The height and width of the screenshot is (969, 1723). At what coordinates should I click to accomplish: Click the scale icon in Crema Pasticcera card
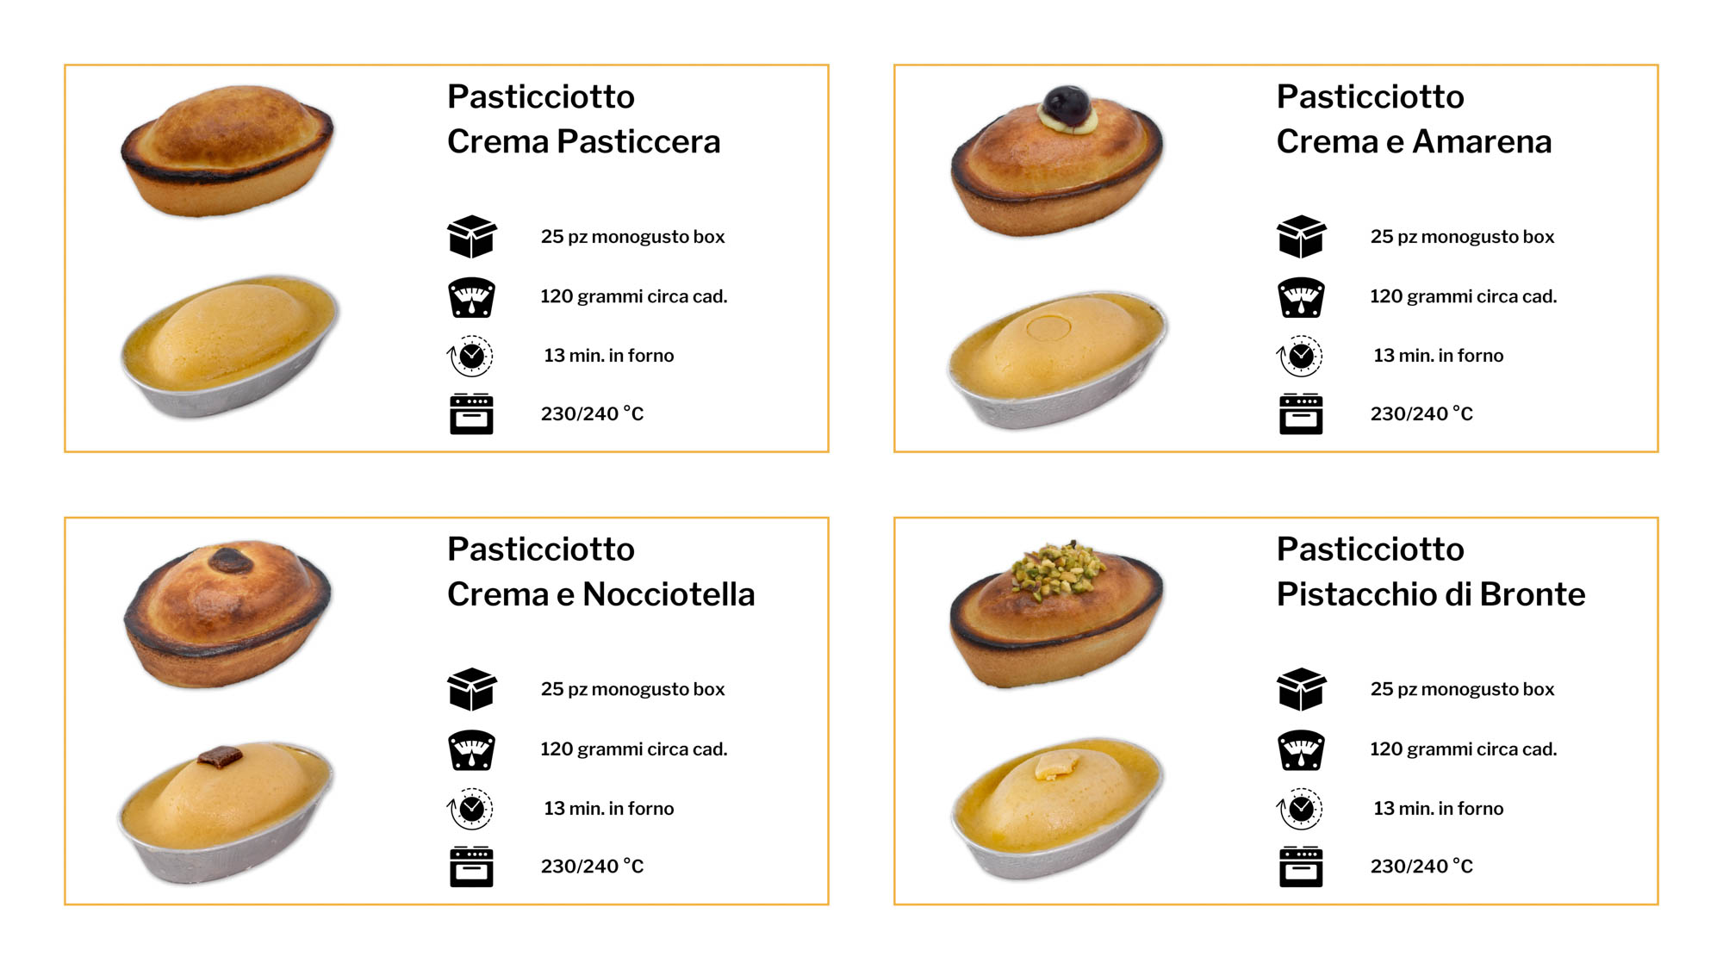471,297
